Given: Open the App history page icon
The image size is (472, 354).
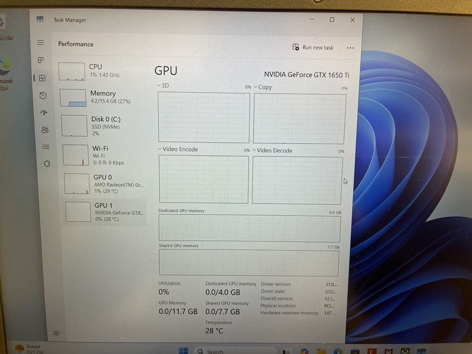Looking at the screenshot, I should click(43, 96).
